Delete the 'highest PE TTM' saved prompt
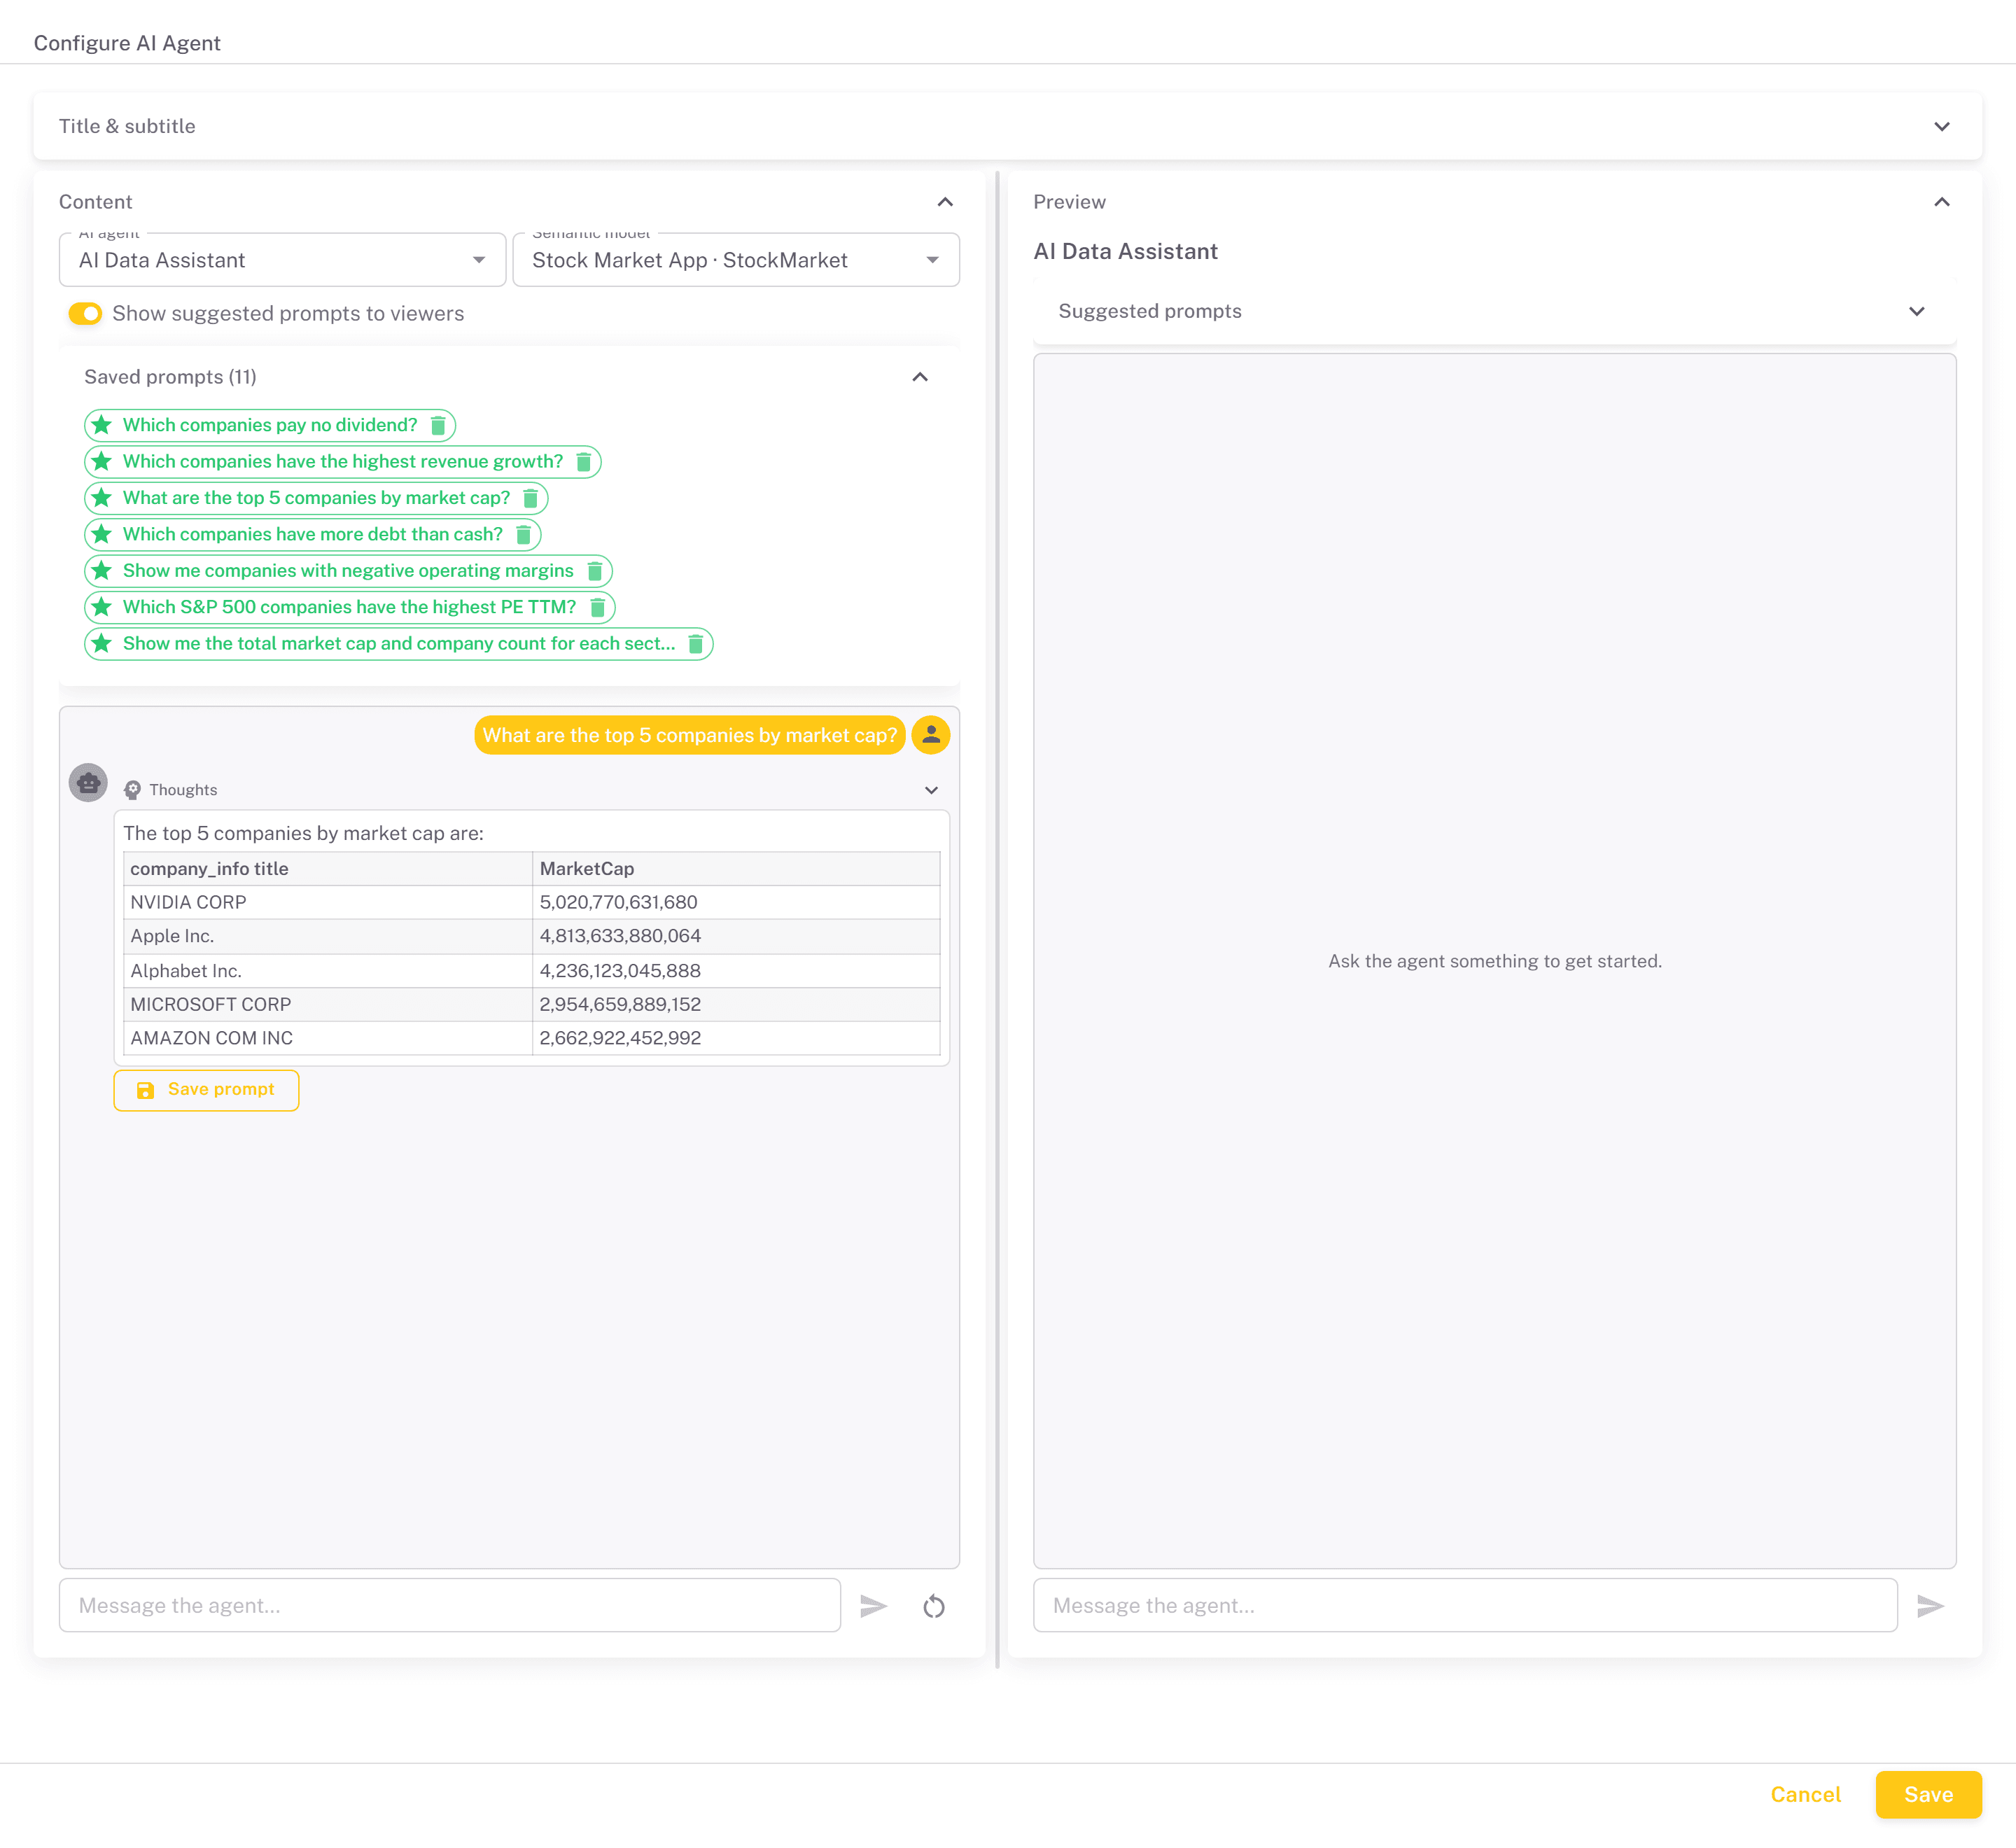Screen dimensions: 2016x1848 (x=598, y=607)
